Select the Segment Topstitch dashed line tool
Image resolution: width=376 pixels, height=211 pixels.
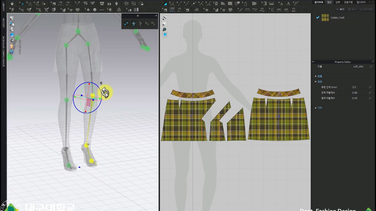(x=247, y=10)
